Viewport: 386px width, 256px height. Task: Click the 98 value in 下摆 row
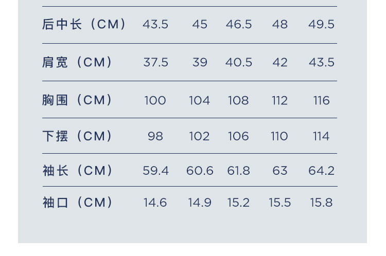click(155, 136)
